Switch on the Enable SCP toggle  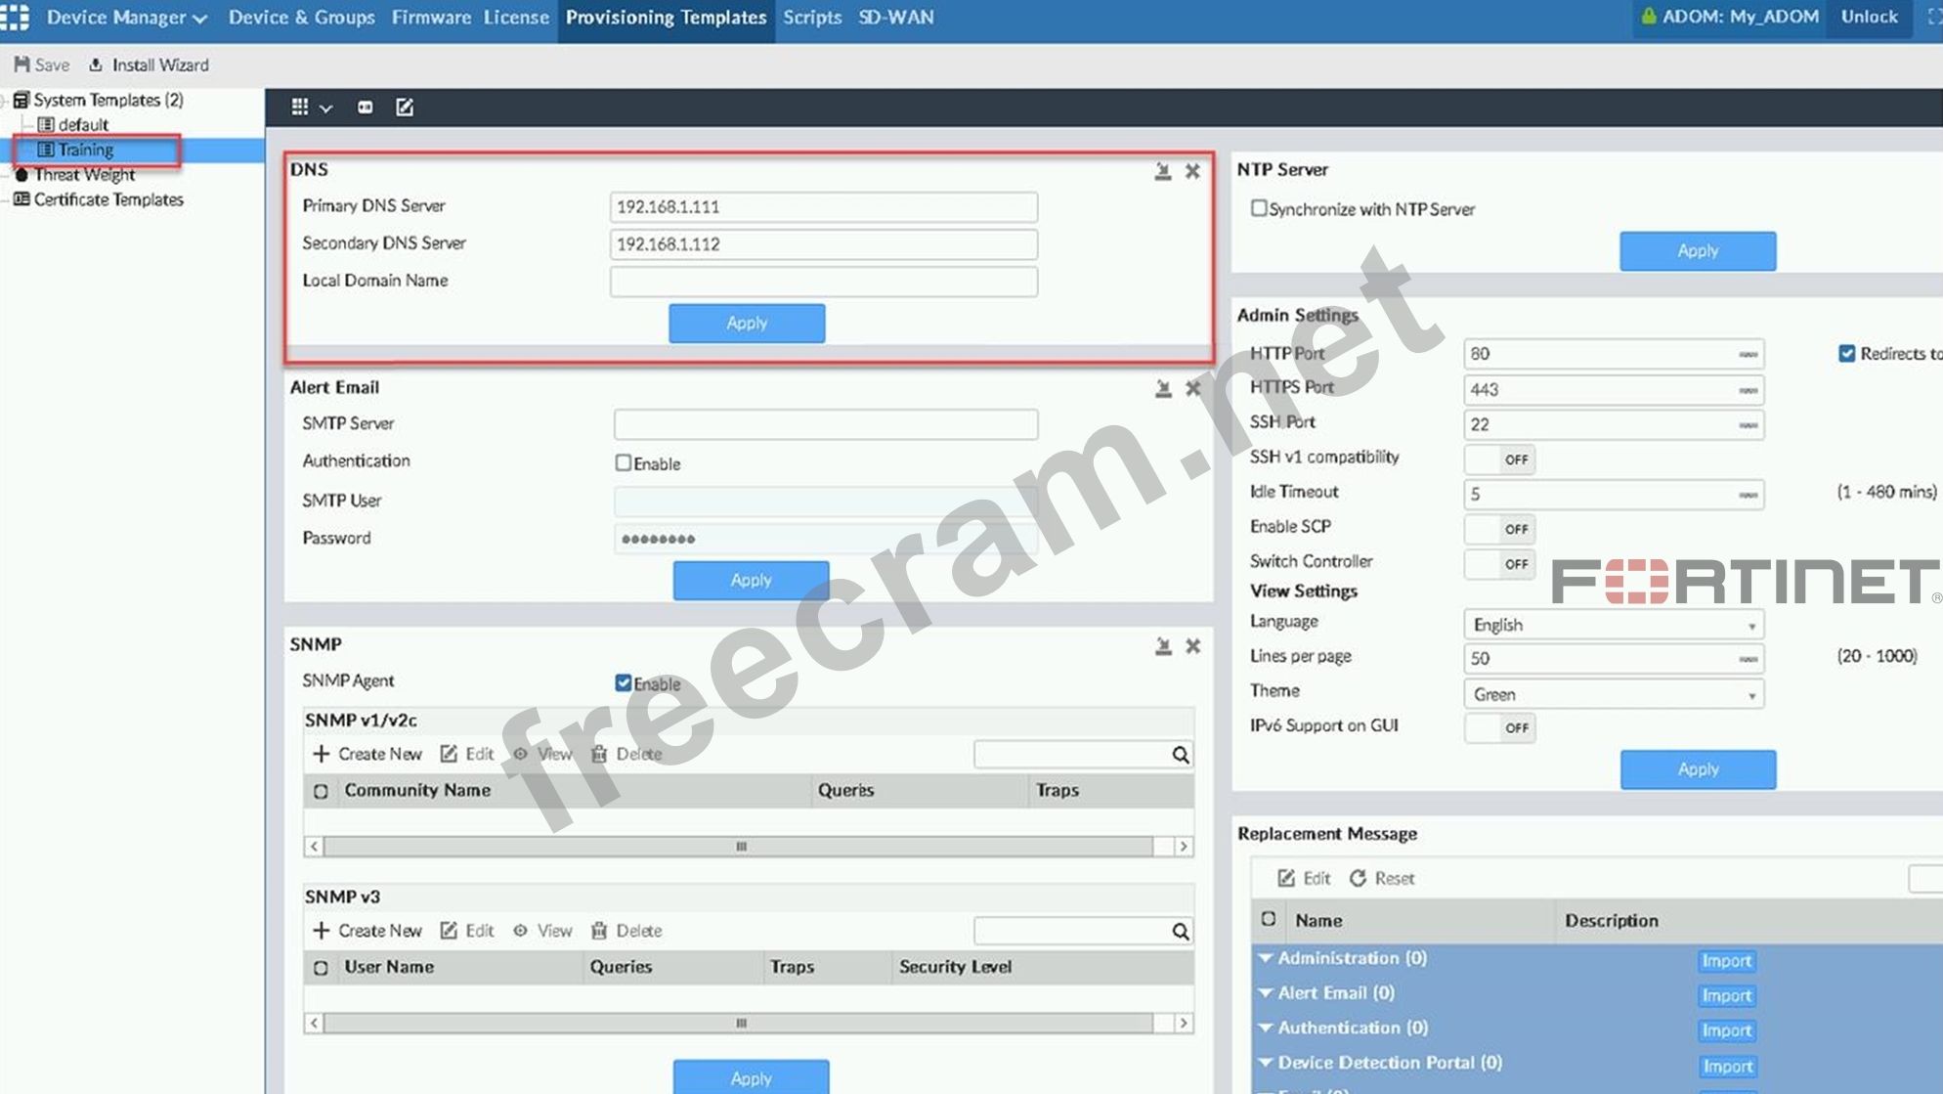coord(1499,529)
